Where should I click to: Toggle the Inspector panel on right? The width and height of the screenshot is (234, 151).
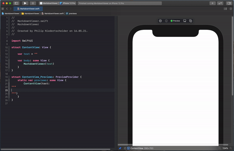click(229, 3)
